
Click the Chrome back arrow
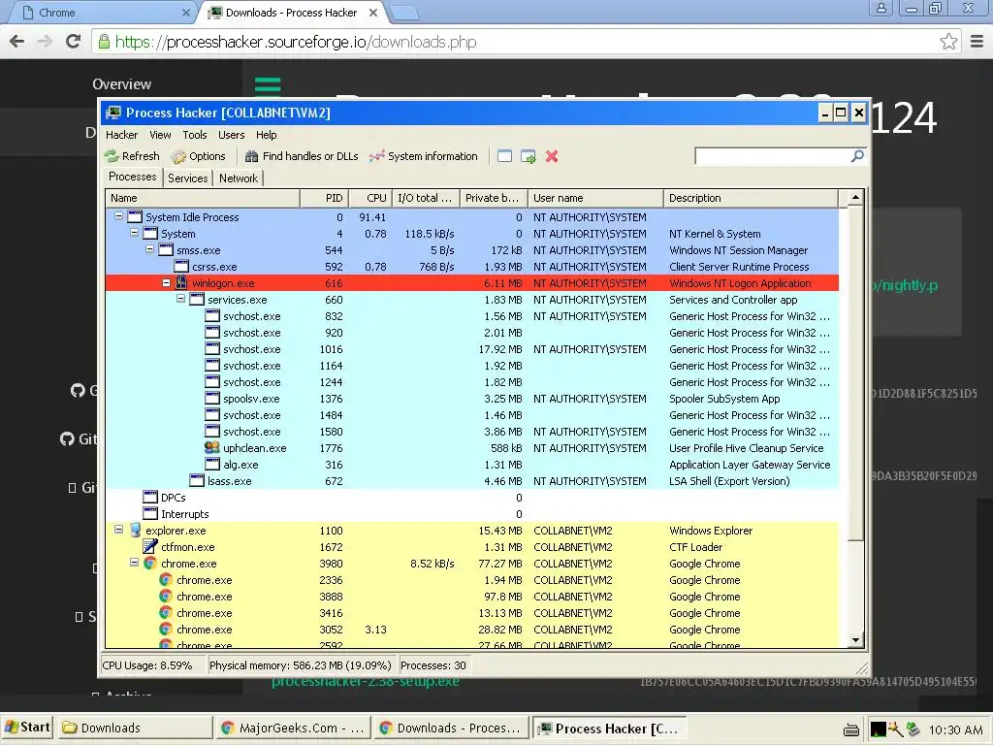point(17,42)
